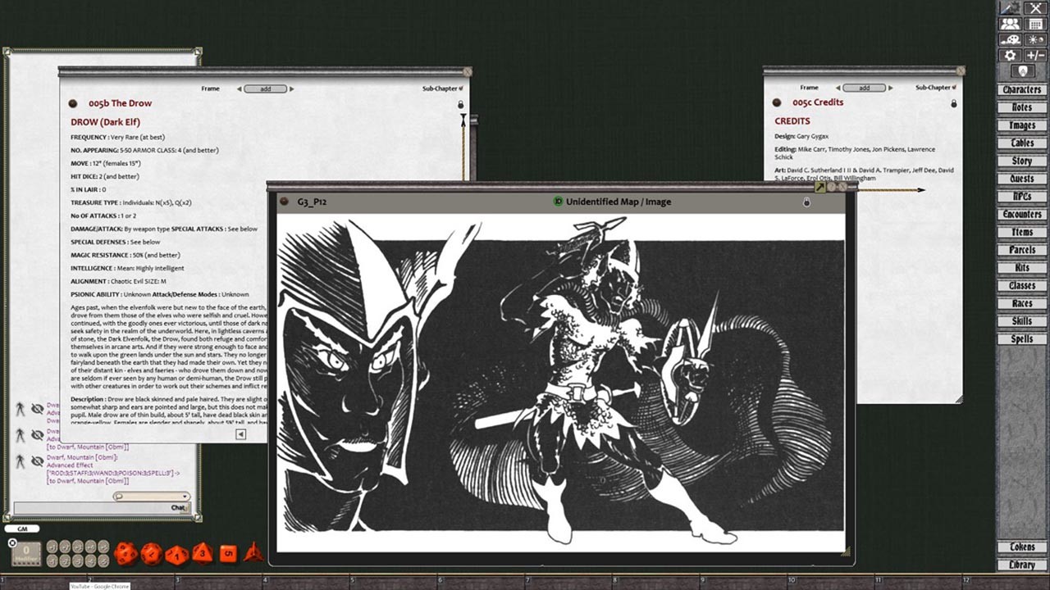Switch to the Library tab
The height and width of the screenshot is (590, 1050).
(x=1020, y=565)
